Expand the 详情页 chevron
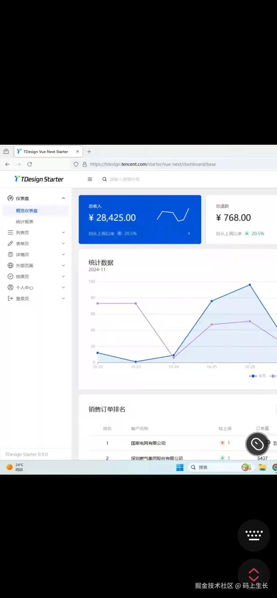This screenshot has height=598, width=277. pos(63,254)
